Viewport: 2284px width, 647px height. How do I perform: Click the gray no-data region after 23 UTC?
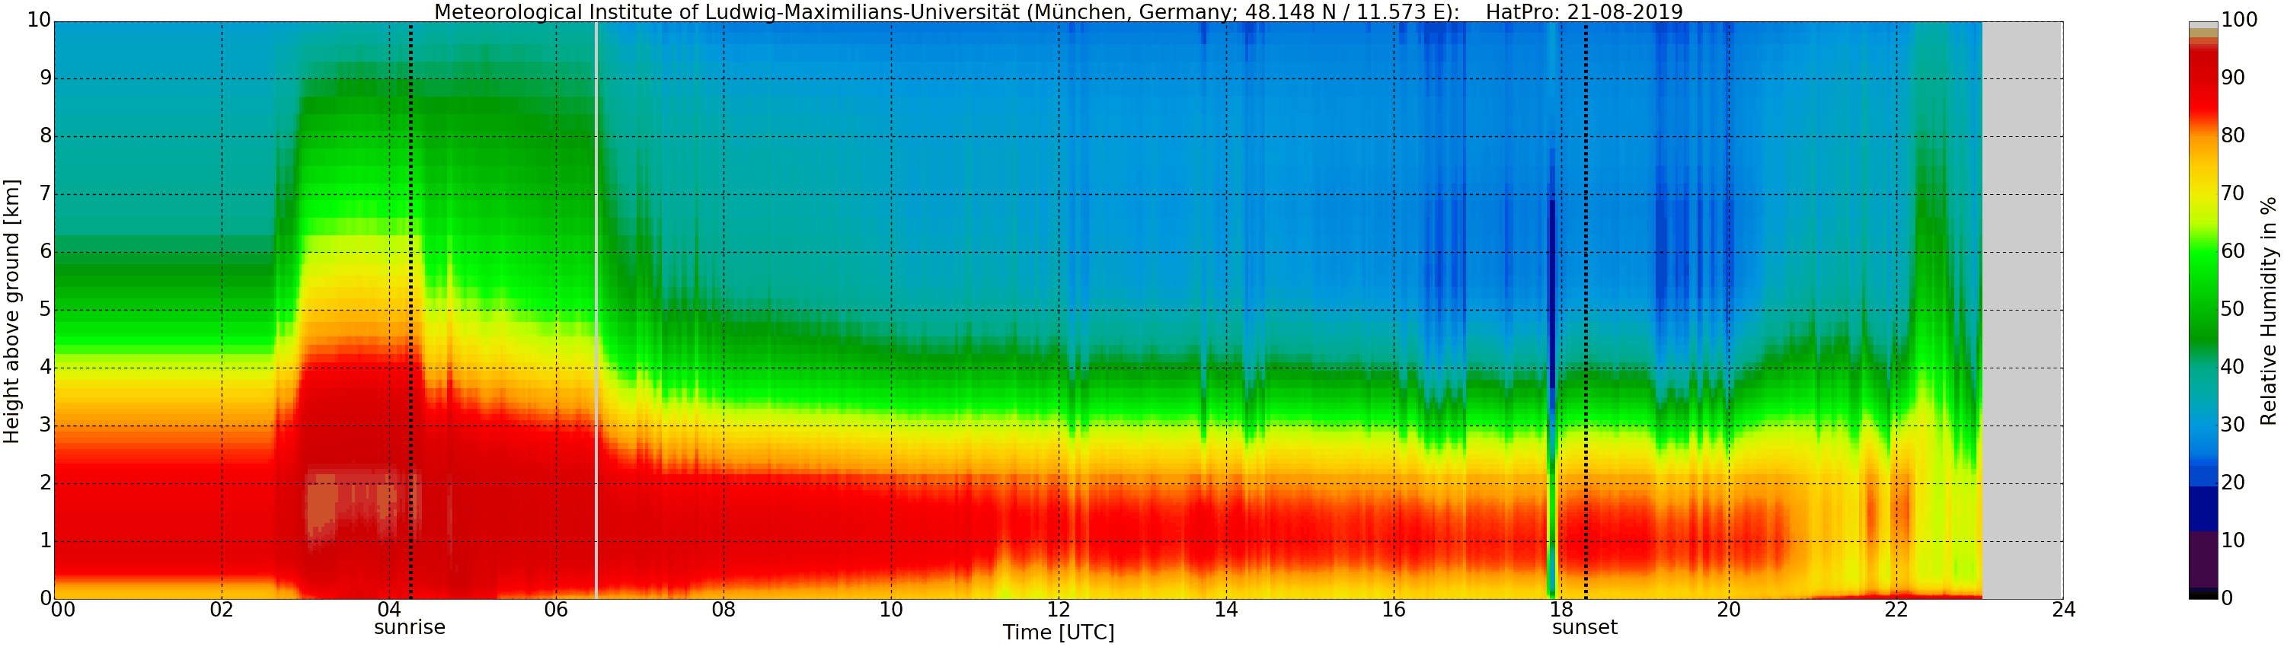pyautogui.click(x=2023, y=311)
